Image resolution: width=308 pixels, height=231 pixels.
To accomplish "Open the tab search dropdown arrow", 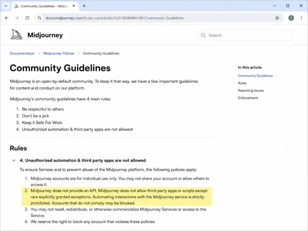I will coord(6,6).
